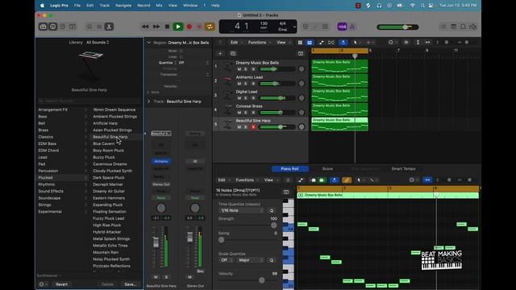Click the Anthemic Lead region in Tracks area
Image resolution: width=516 pixels, height=290 pixels.
[339, 81]
